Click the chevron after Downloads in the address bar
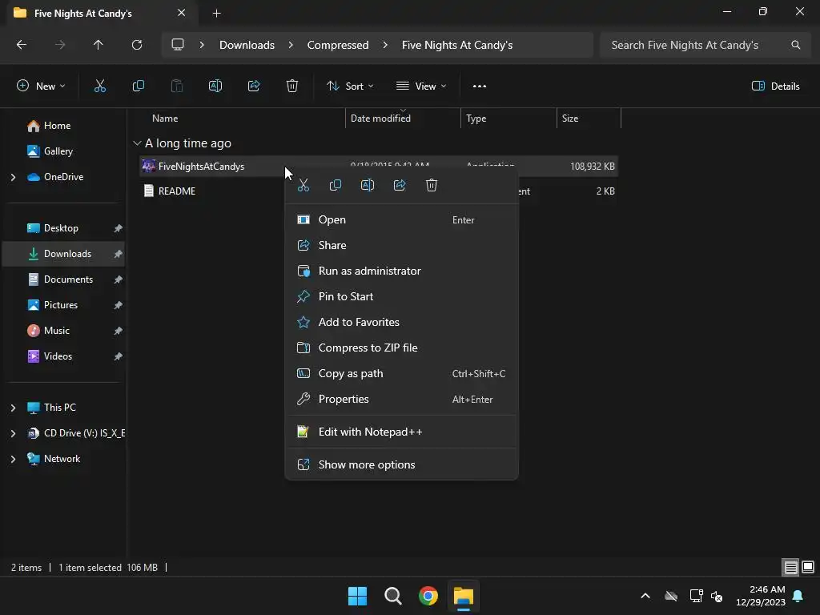The width and height of the screenshot is (820, 615). click(x=291, y=45)
